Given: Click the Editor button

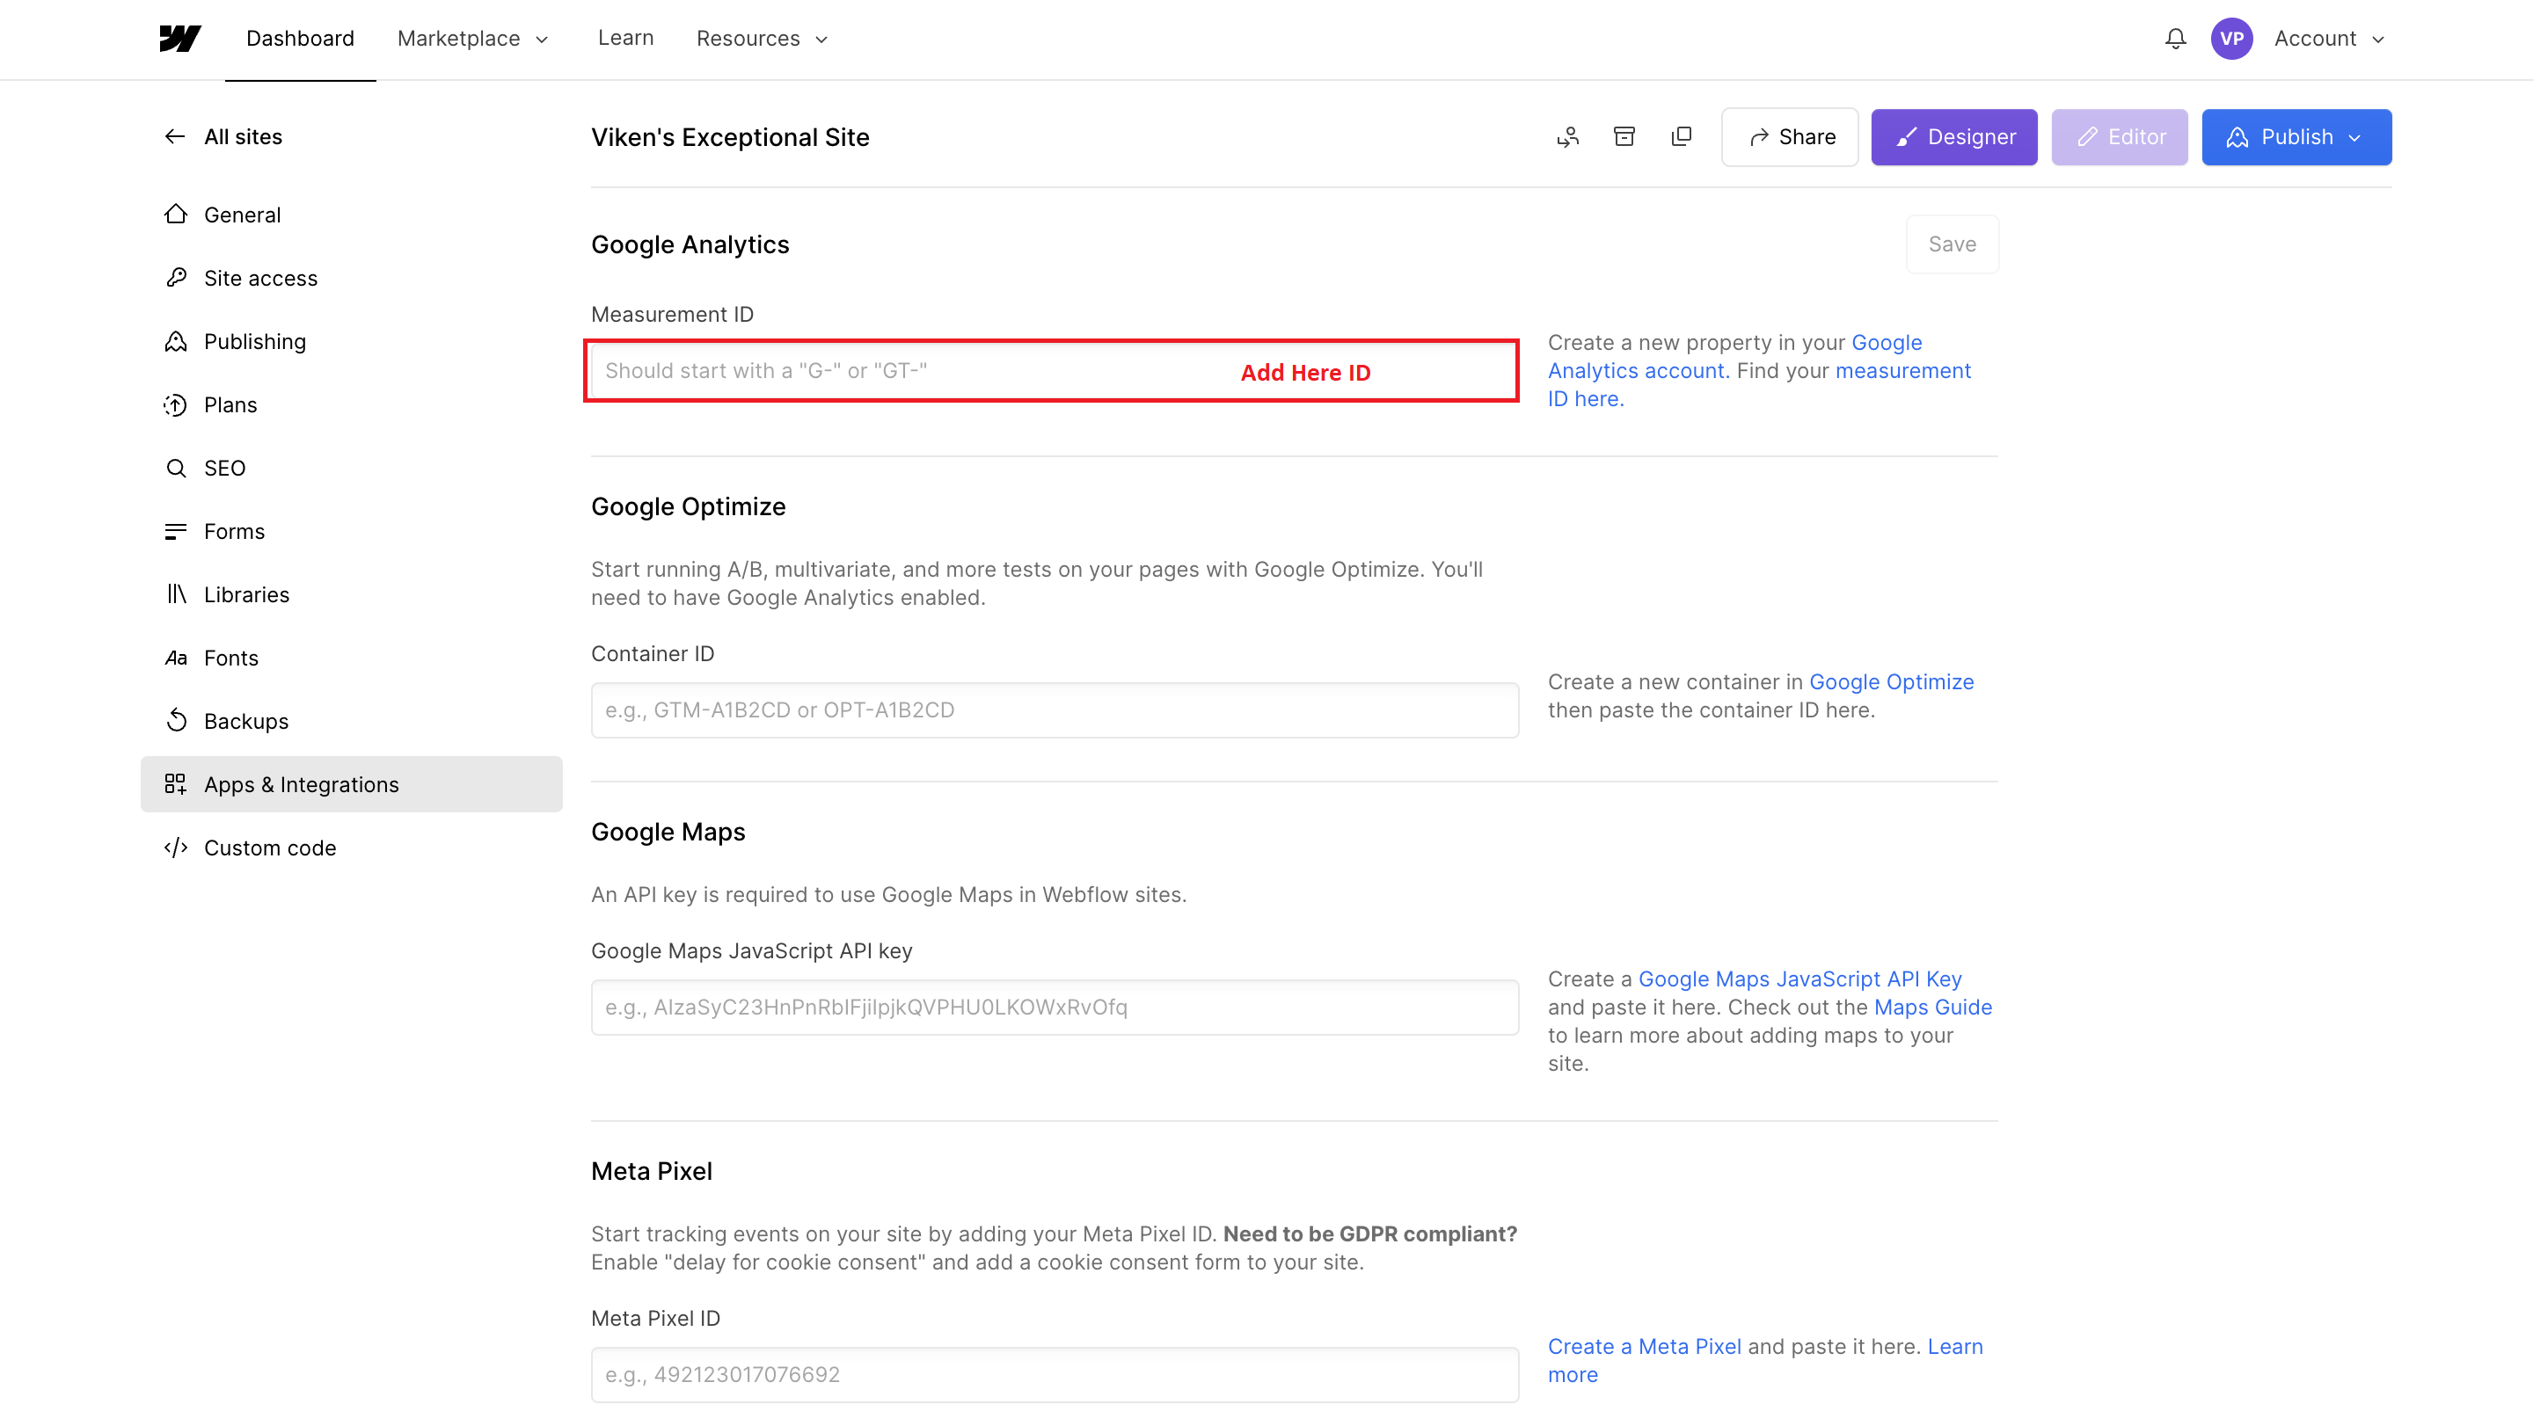Looking at the screenshot, I should (2119, 136).
